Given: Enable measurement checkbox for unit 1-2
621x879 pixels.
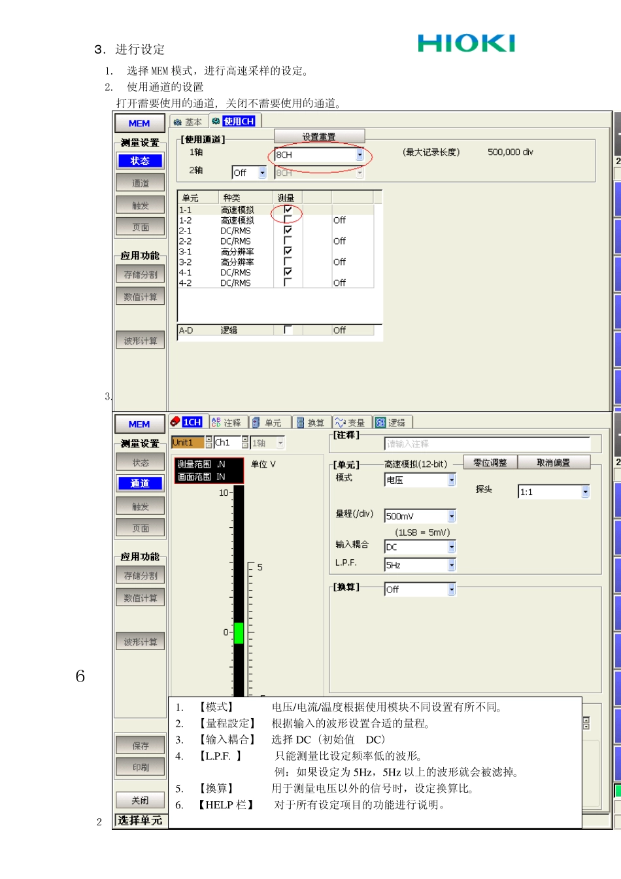Looking at the screenshot, I should click(288, 220).
